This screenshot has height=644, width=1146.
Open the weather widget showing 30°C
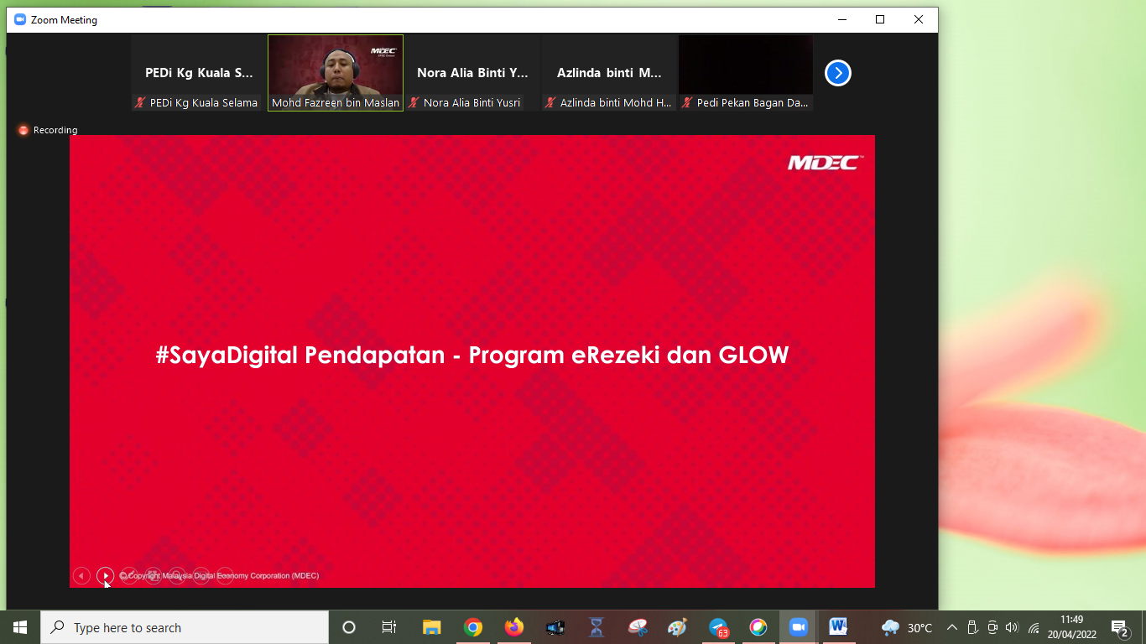click(907, 627)
